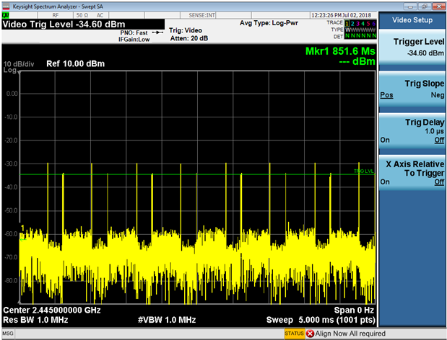This screenshot has width=447, height=340.
Task: Click the IFGain:Low status text
Action: point(134,40)
